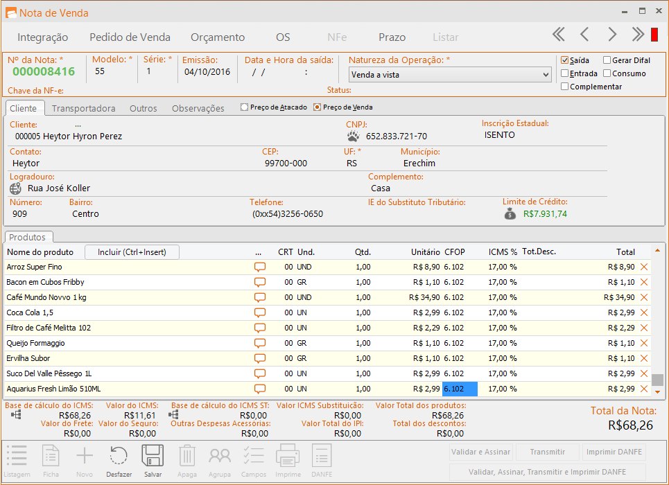Click products list scrollbar up arrow

pyautogui.click(x=657, y=250)
